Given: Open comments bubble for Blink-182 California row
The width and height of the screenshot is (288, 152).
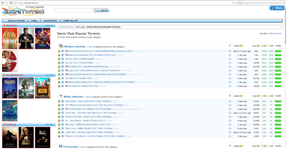Looking at the screenshot, I should click(x=230, y=125).
